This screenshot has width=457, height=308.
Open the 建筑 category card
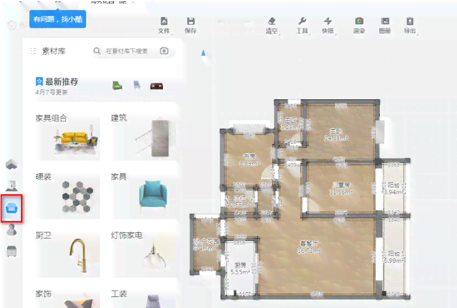pyautogui.click(x=143, y=136)
